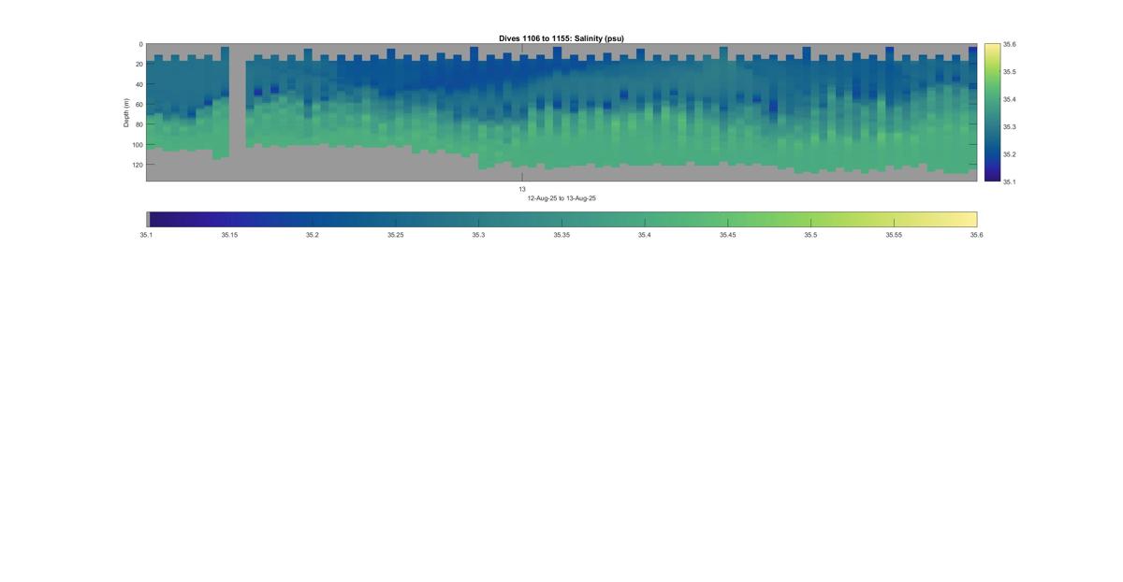Click depth axis tick '100'
1123x582 pixels.
137,145
